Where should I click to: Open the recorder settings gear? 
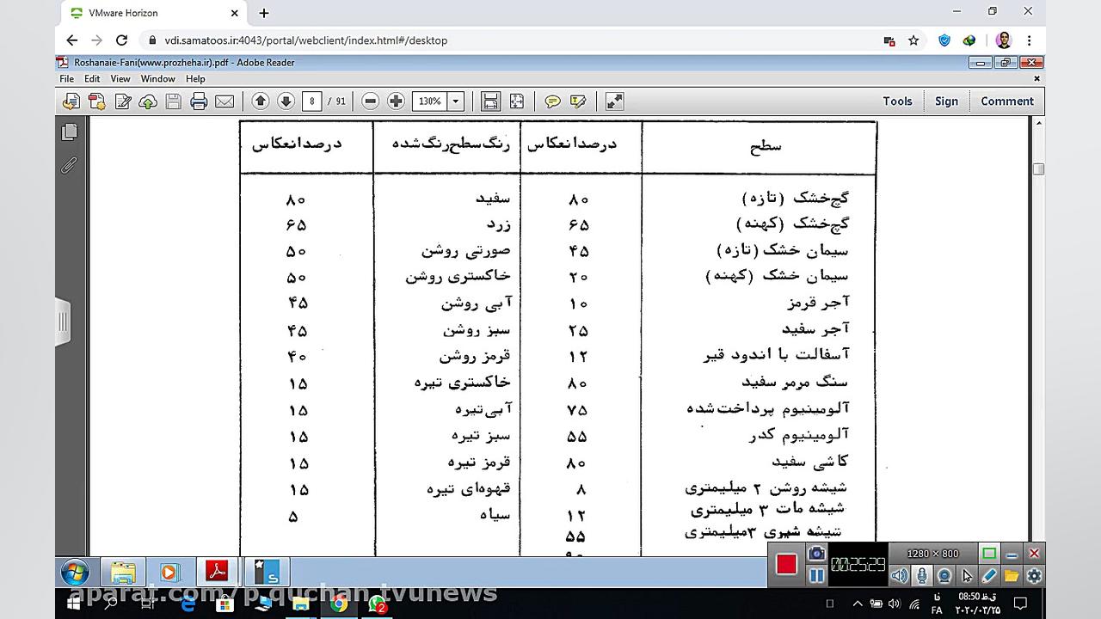click(x=1034, y=576)
